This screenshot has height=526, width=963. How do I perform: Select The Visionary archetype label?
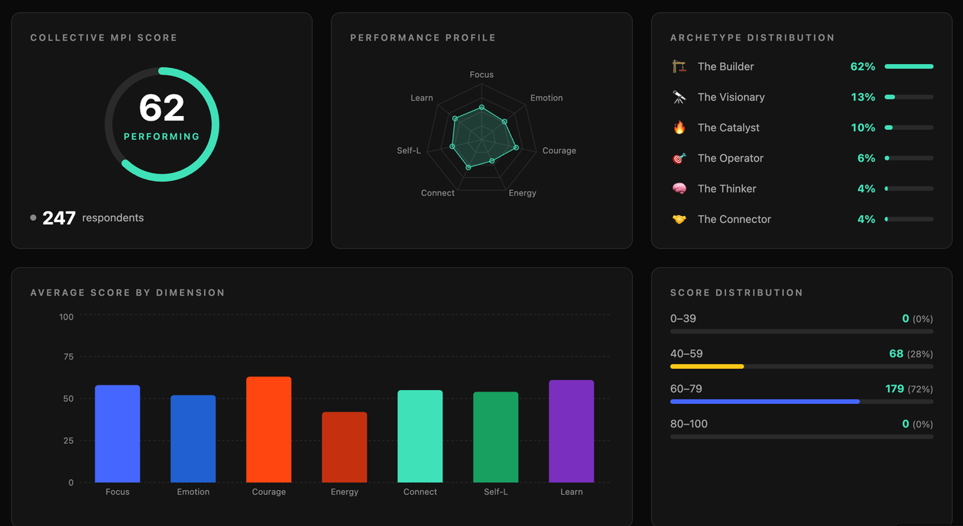[x=731, y=97]
